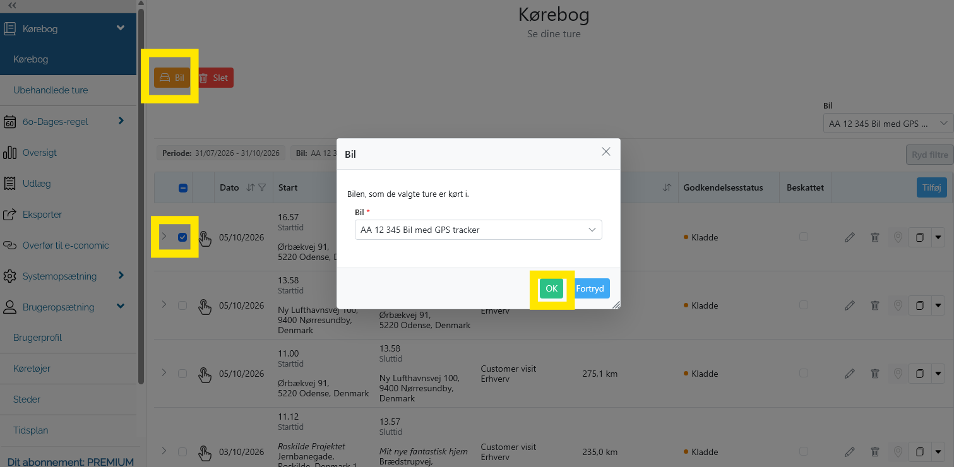Confirm the Bil dialog with OK
954x467 pixels.
(x=551, y=288)
